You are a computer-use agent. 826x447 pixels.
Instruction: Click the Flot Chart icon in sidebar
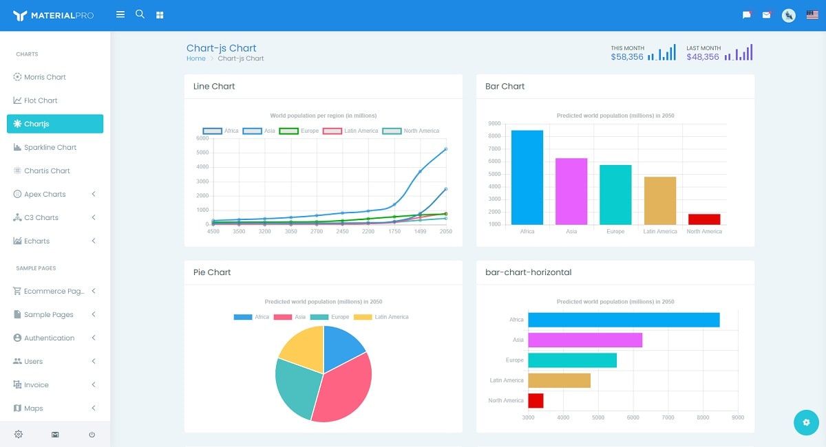17,100
